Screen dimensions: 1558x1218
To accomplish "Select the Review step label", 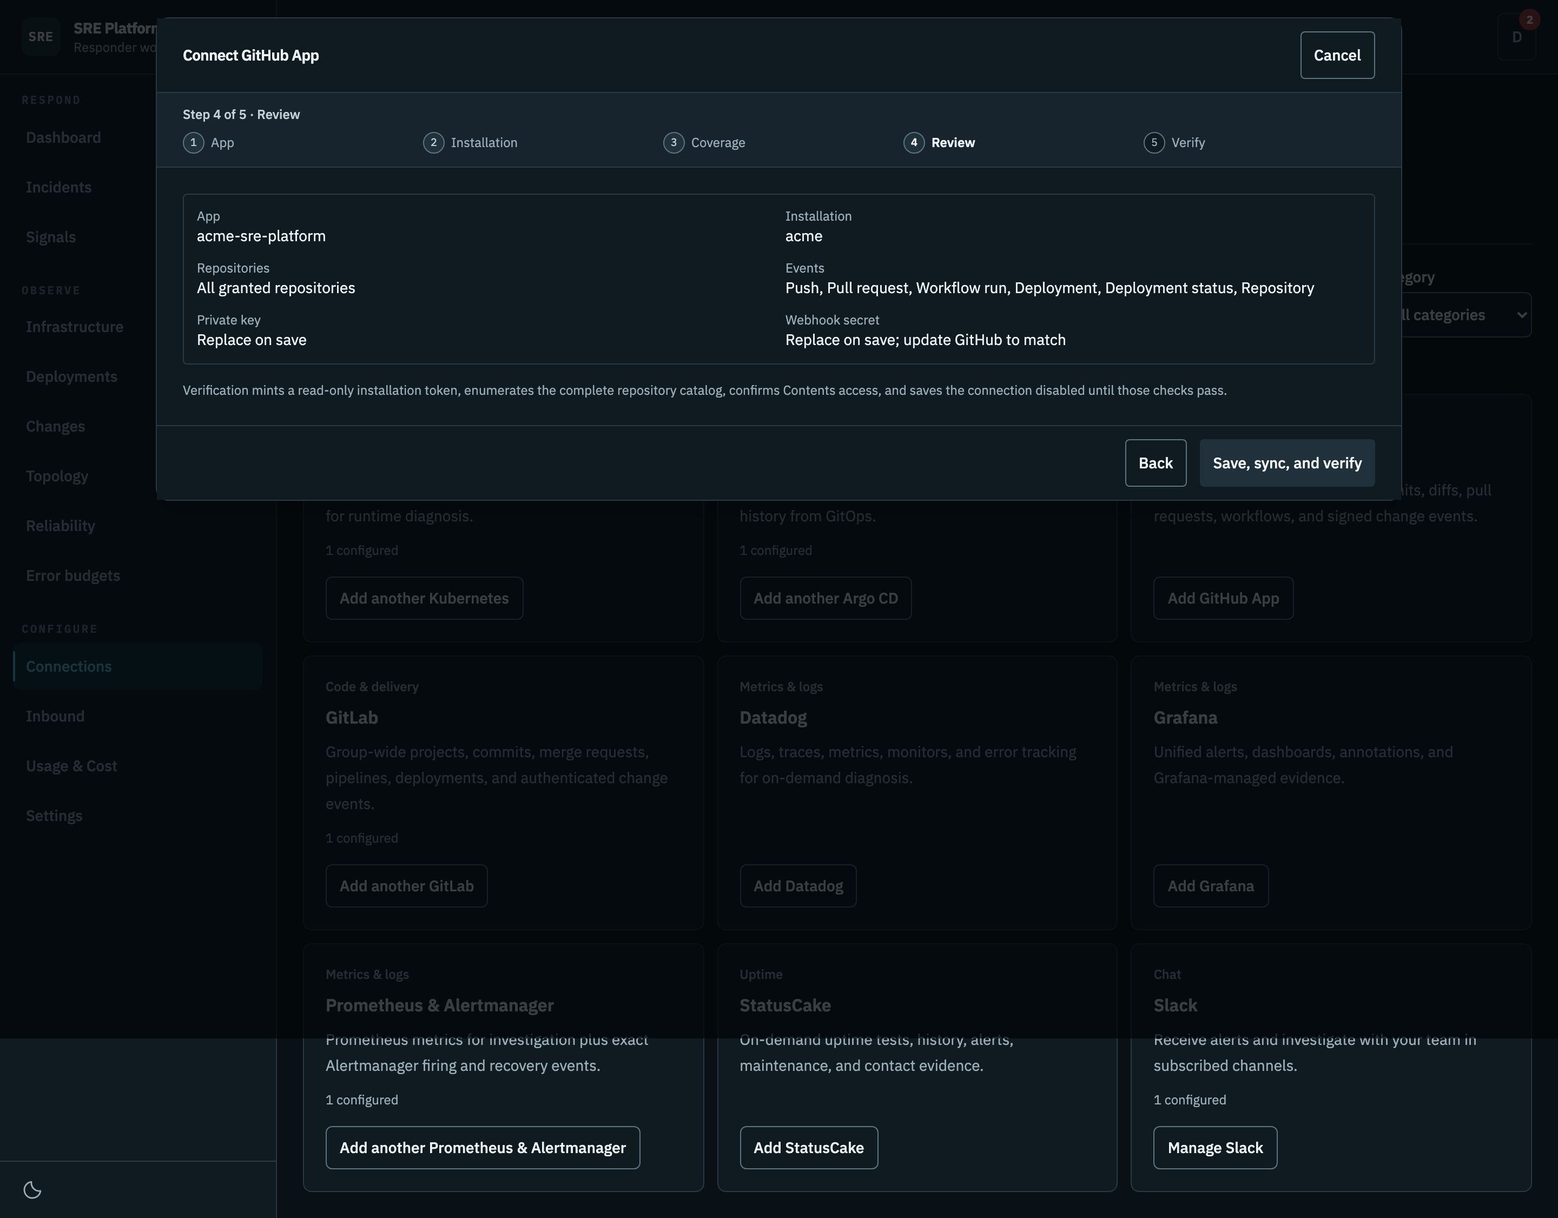I will click(953, 143).
